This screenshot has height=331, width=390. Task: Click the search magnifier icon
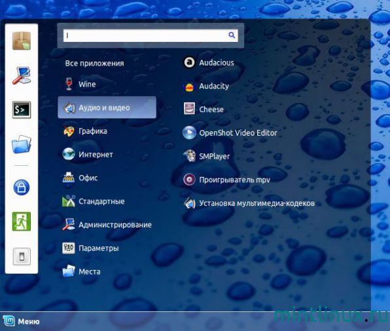click(232, 35)
